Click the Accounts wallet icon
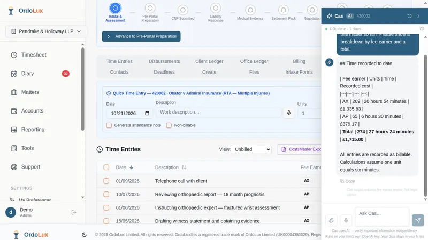The image size is (428, 240). 14,111
